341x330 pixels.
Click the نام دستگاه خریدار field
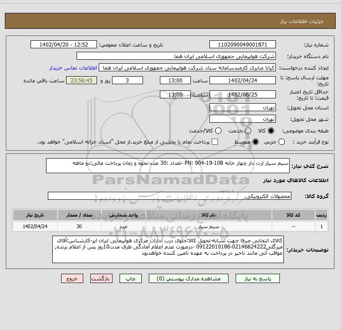176,56
